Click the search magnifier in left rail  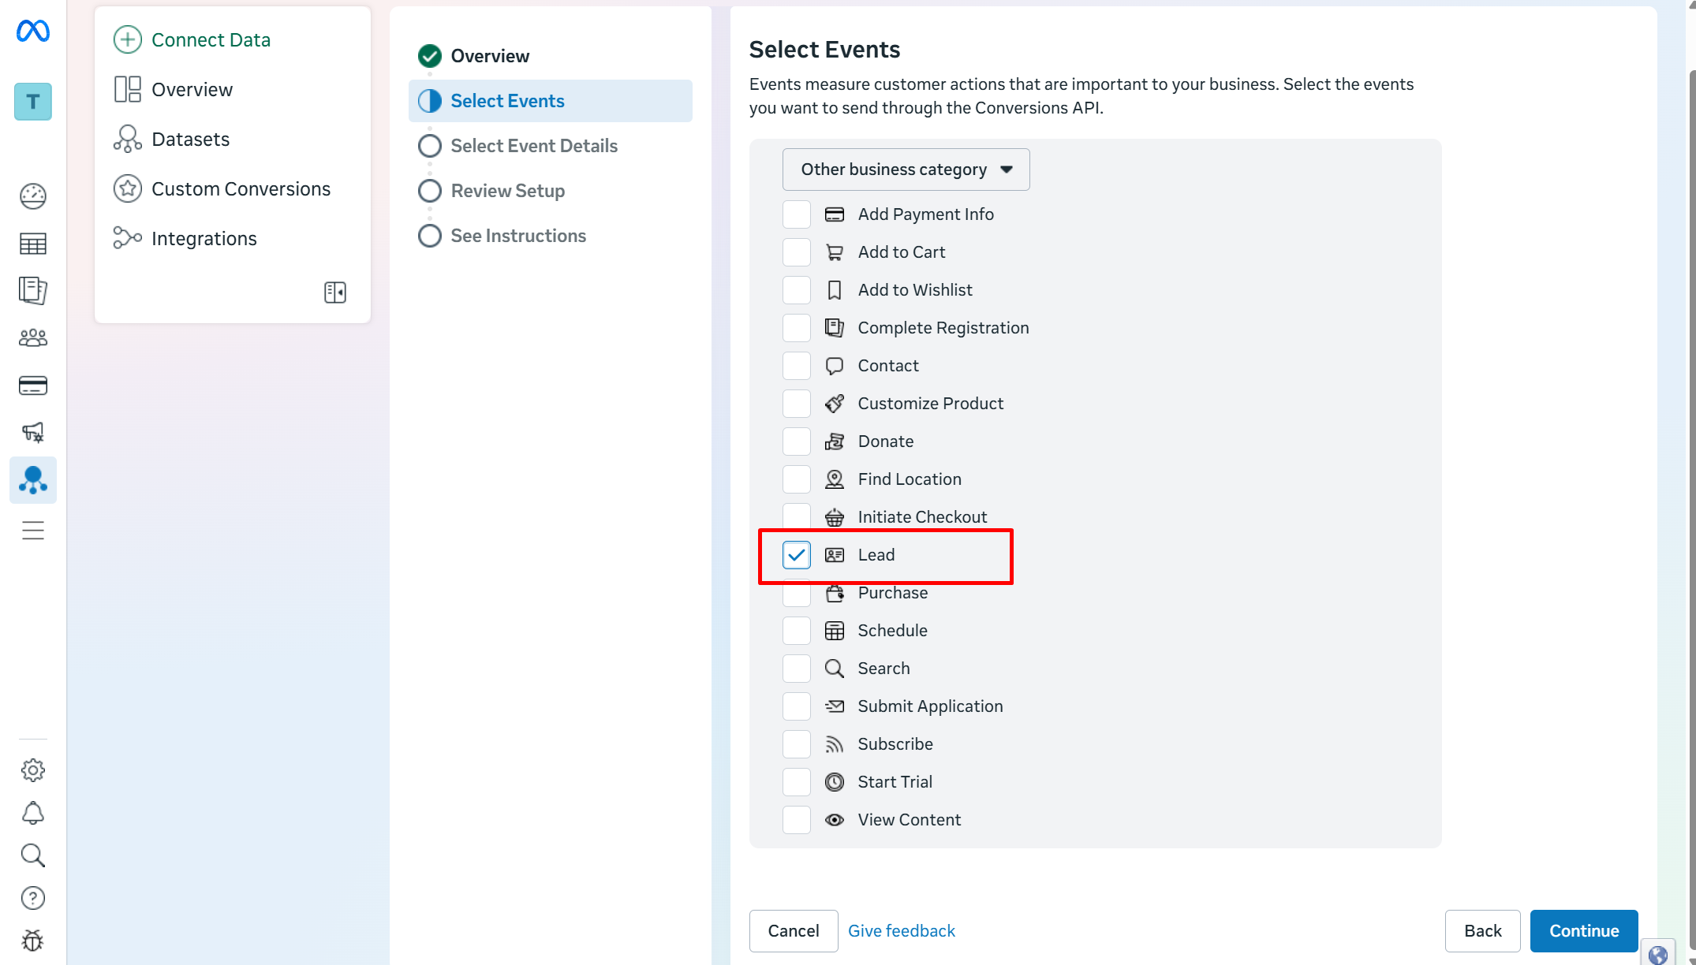point(33,855)
